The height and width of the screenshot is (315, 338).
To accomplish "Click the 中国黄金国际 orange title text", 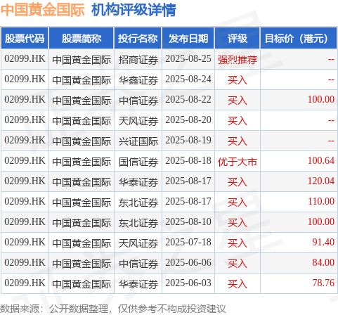I will [x=43, y=10].
